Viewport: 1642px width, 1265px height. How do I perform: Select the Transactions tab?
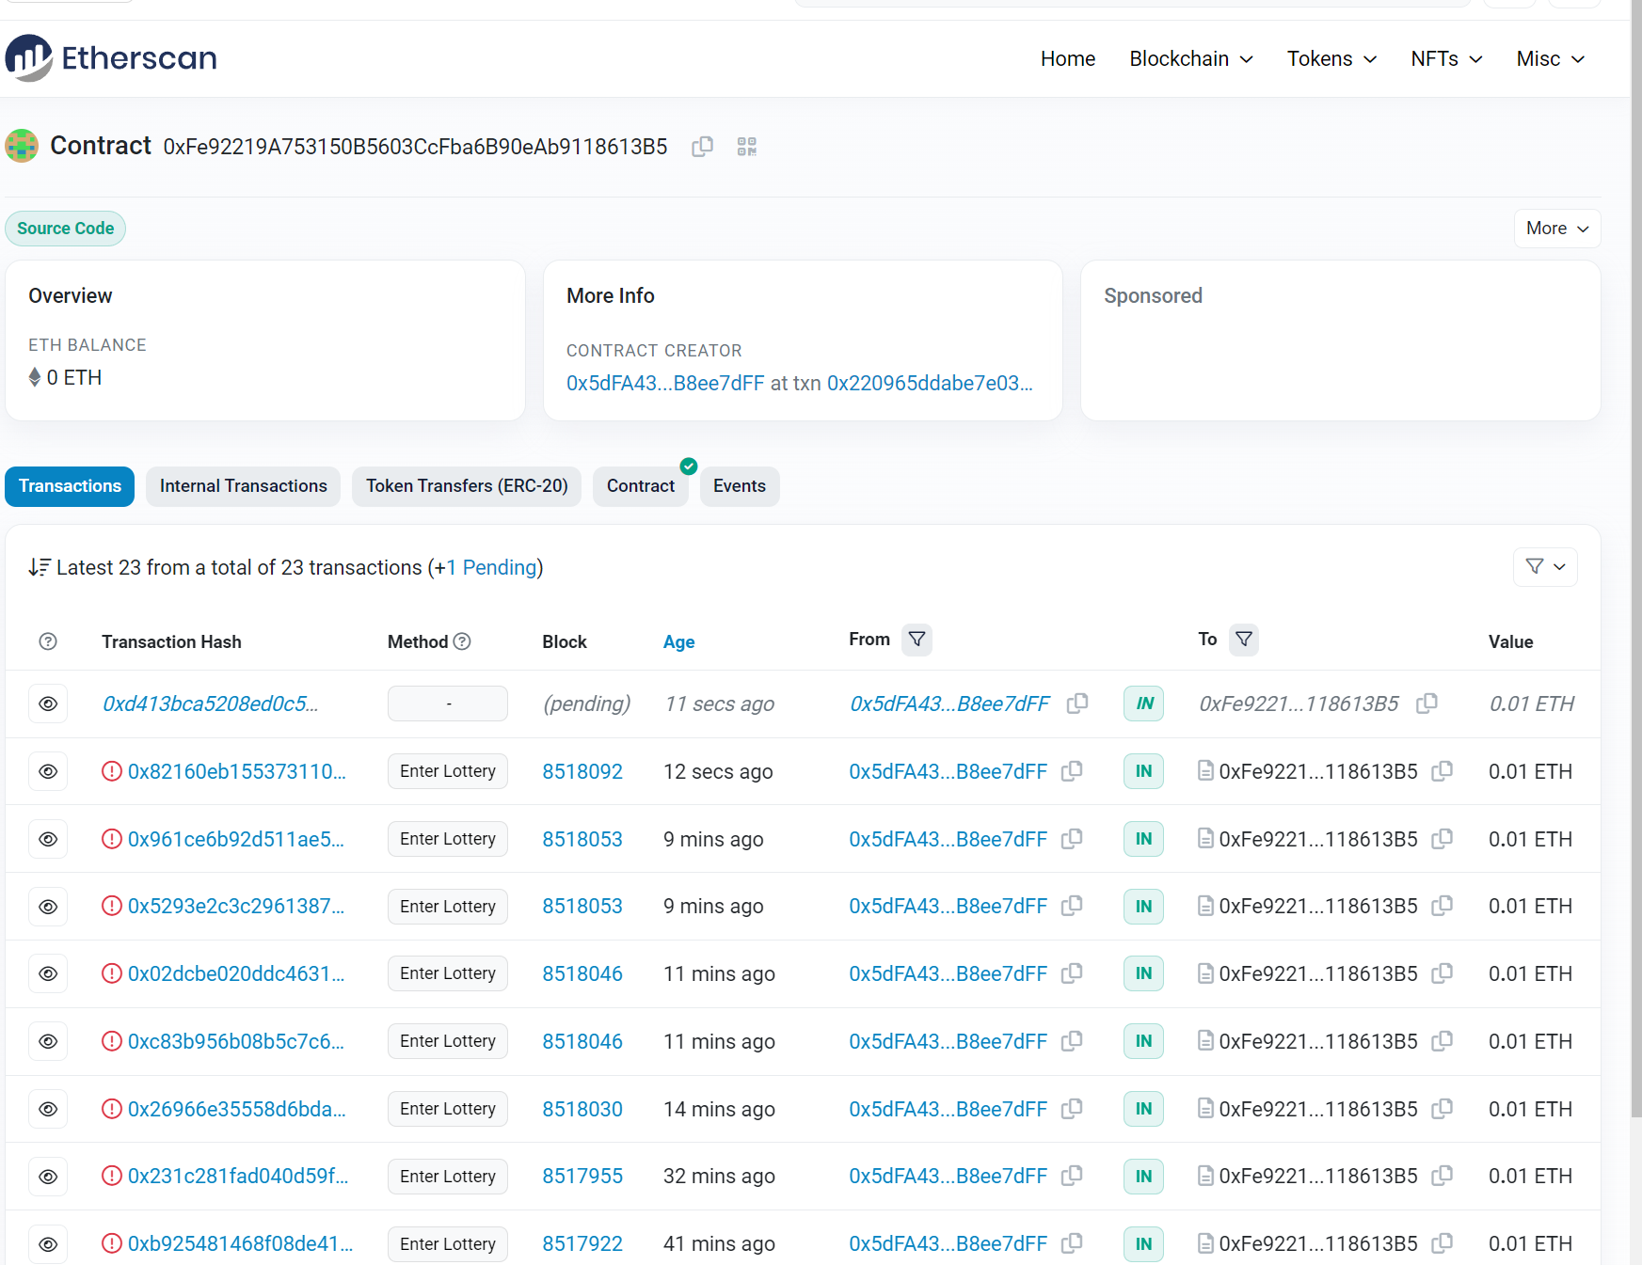(x=70, y=486)
